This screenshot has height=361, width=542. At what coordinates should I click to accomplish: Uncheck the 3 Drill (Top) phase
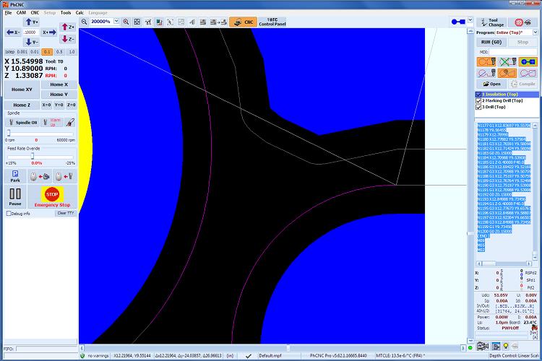pyautogui.click(x=478, y=107)
